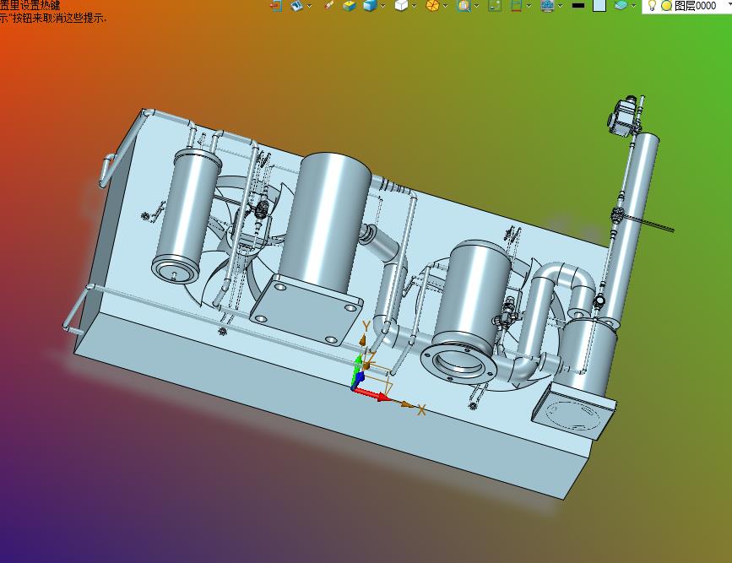Click the section frame icon
This screenshot has width=732, height=563.
pyautogui.click(x=516, y=6)
